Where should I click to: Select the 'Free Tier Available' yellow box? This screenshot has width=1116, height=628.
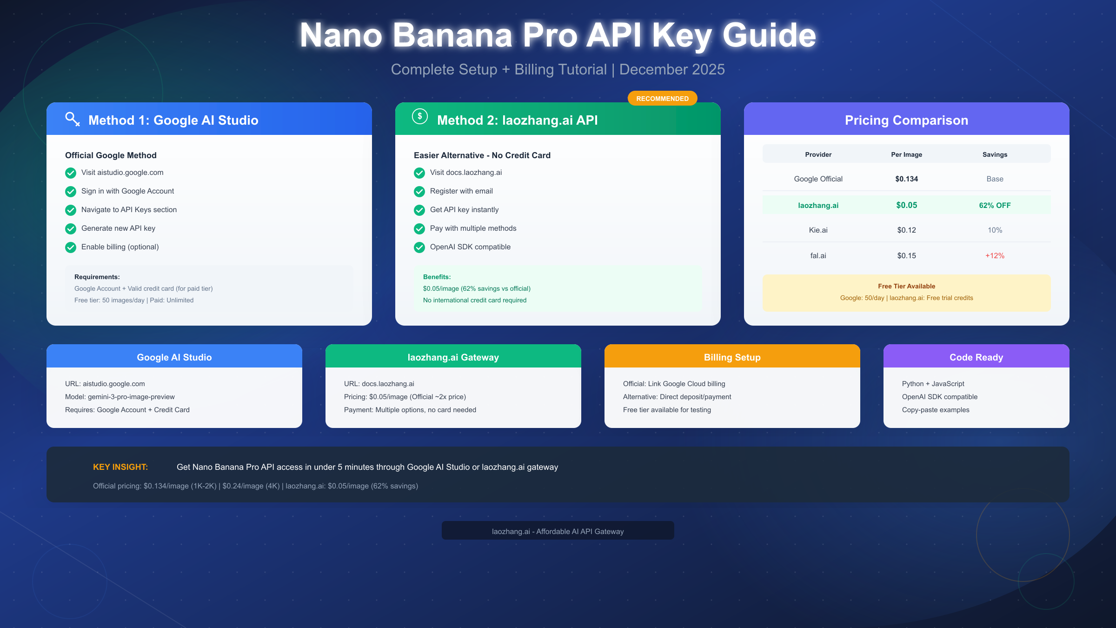pyautogui.click(x=906, y=292)
